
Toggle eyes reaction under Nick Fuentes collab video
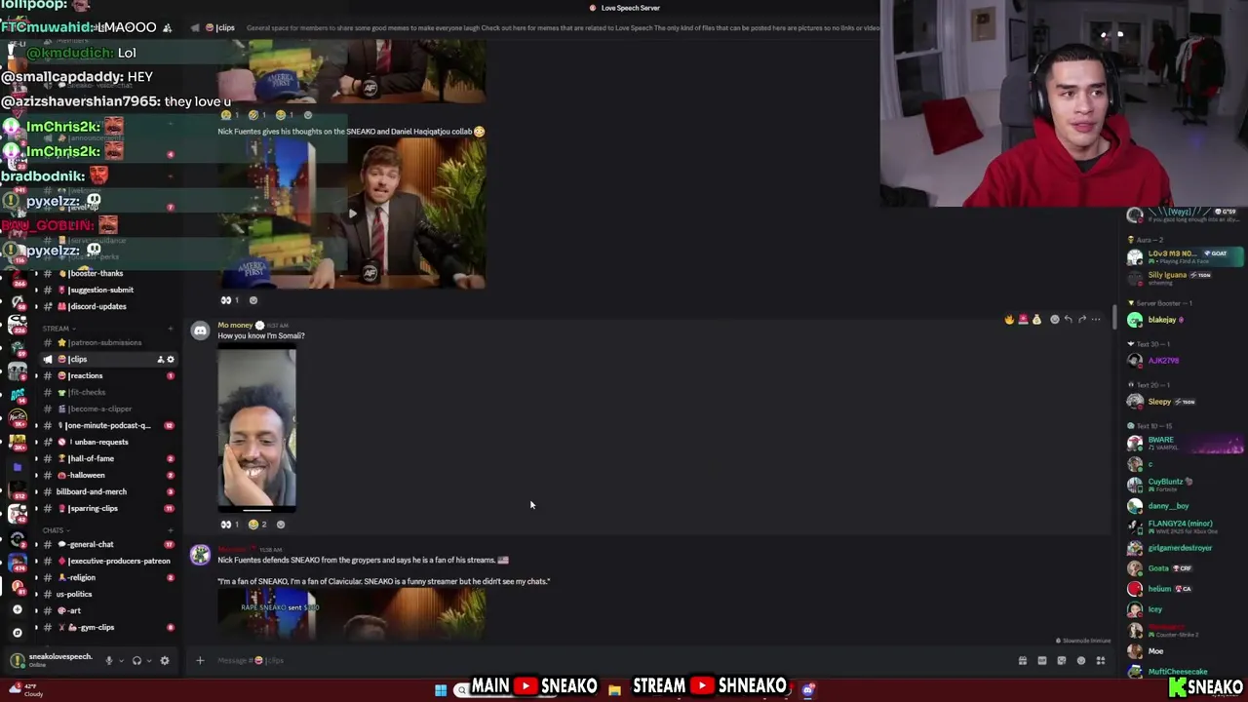[x=229, y=300]
